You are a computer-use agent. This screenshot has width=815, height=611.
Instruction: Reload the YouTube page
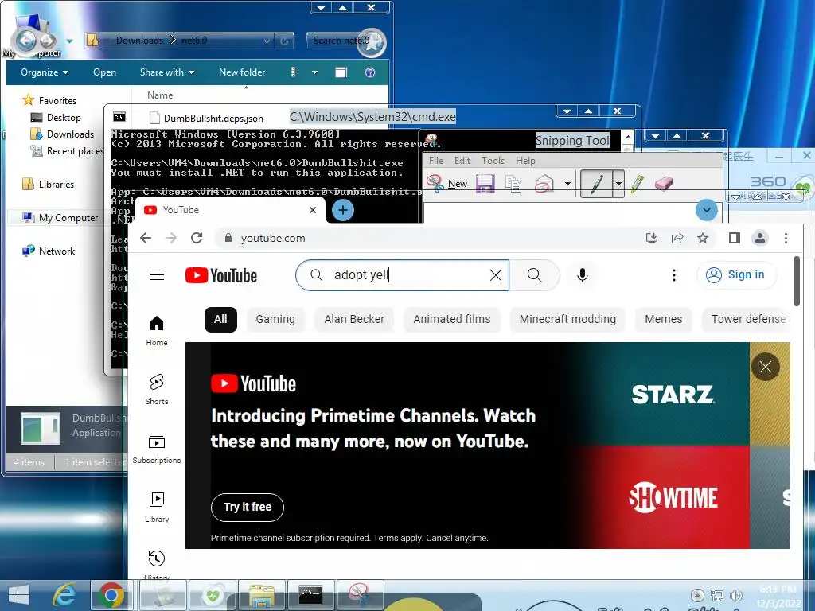[197, 238]
